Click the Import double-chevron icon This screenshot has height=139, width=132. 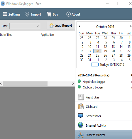(27, 14)
